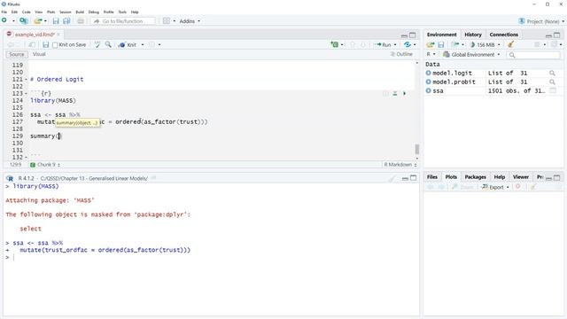The image size is (567, 319).
Task: Open the Tools menu
Action: pyautogui.click(x=122, y=12)
